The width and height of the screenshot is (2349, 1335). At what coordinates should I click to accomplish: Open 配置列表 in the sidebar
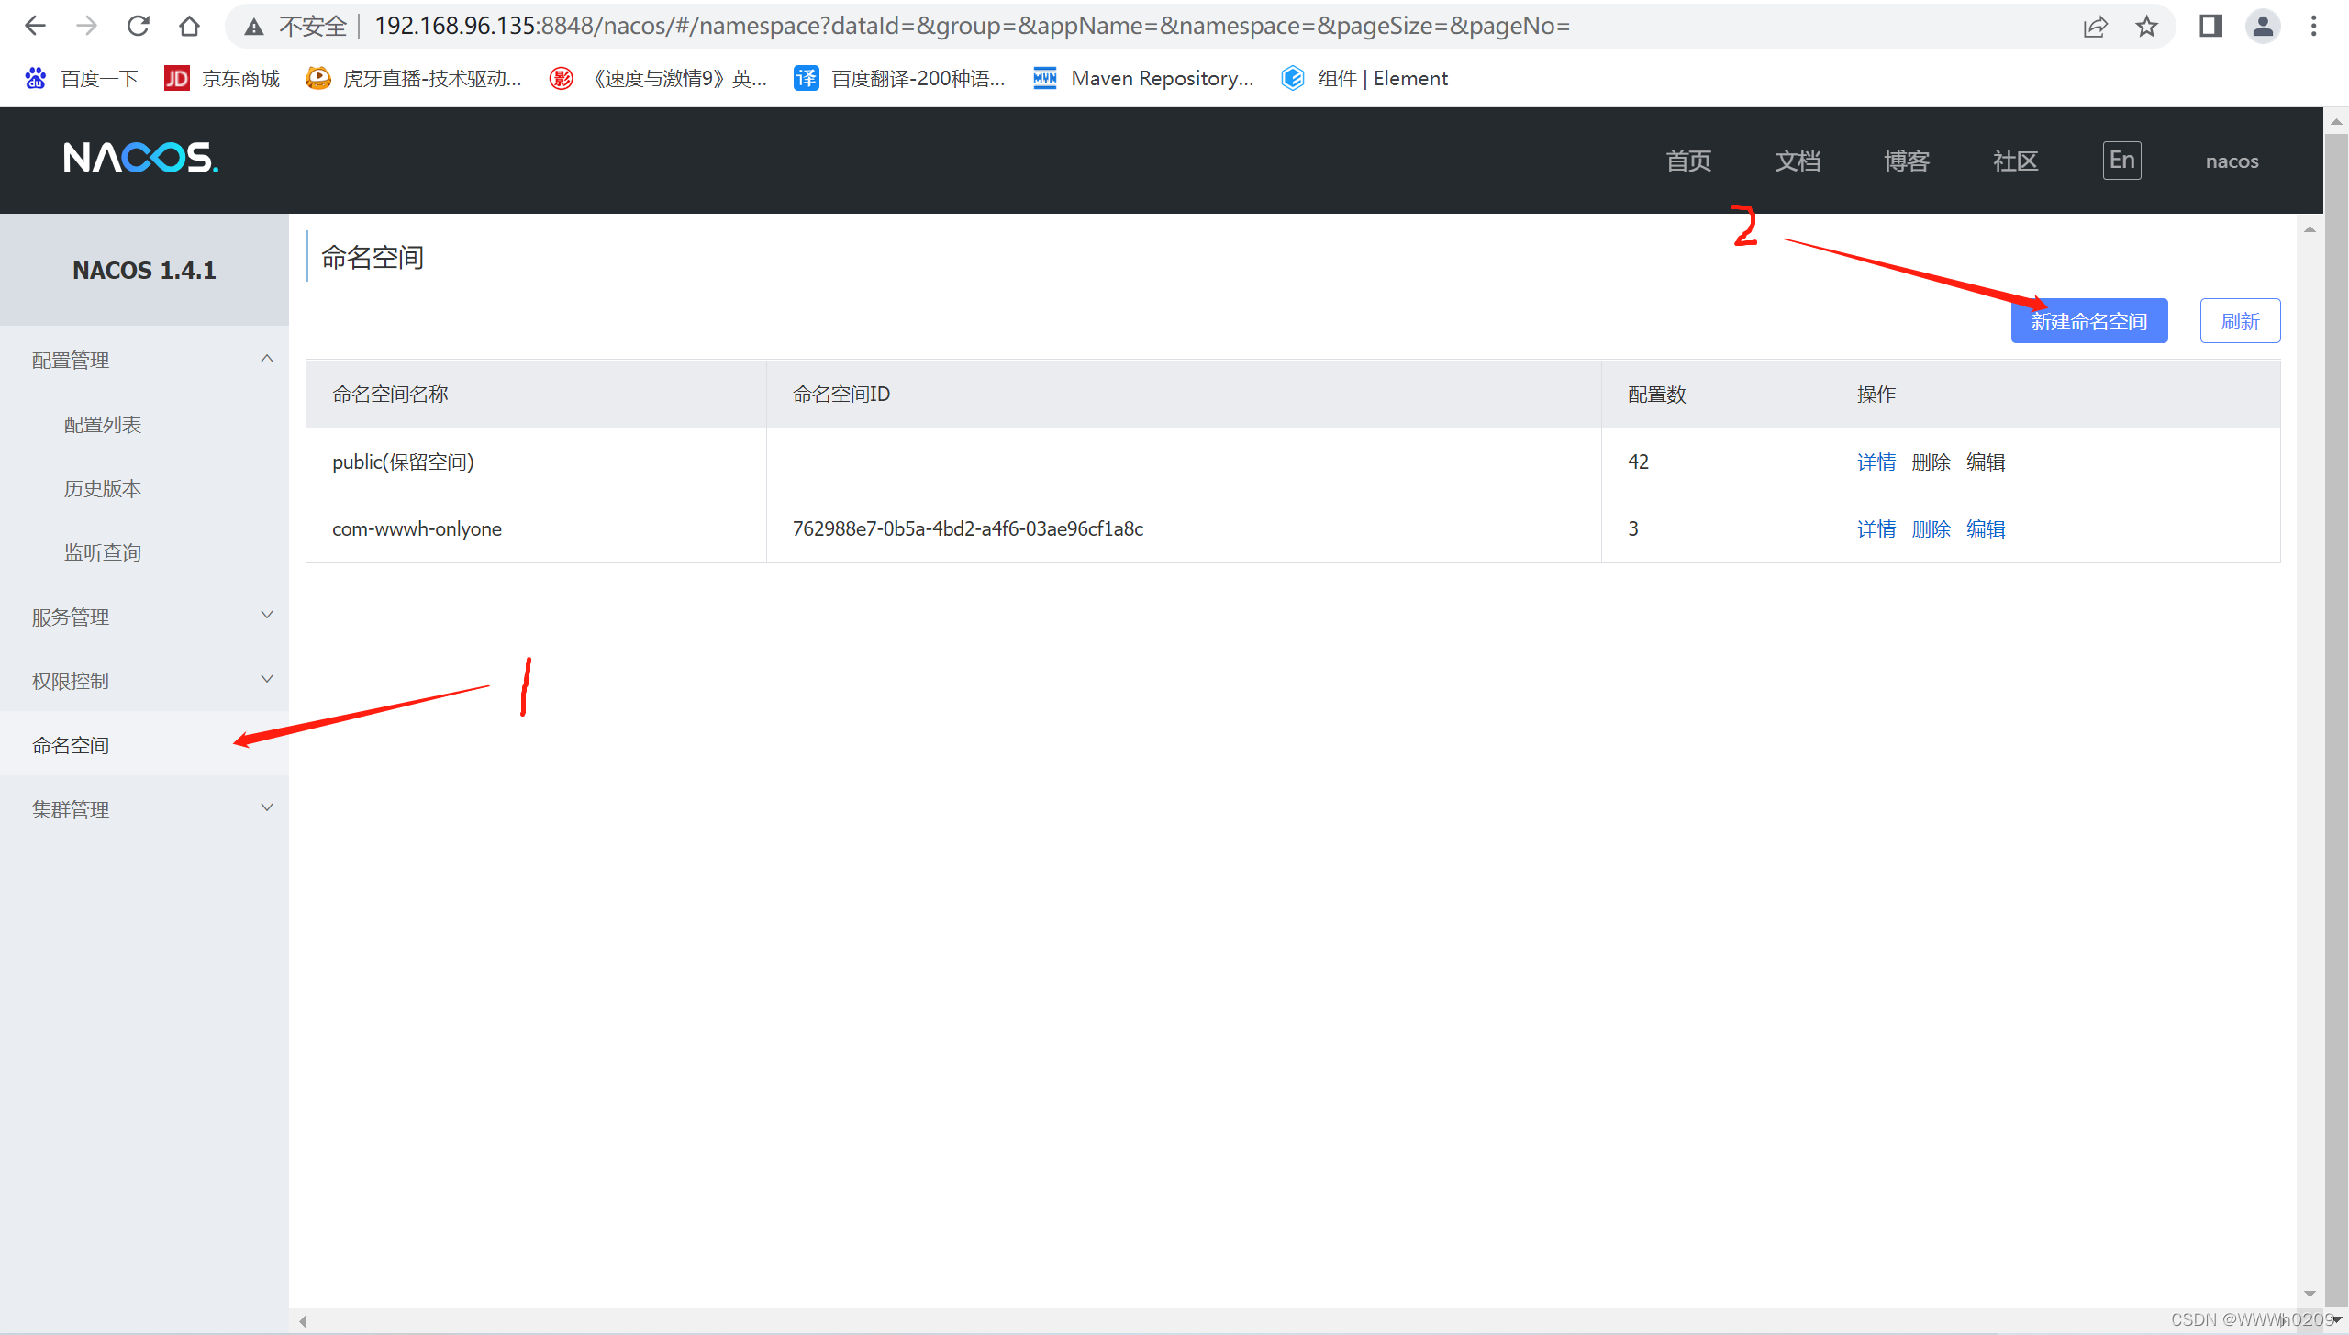103,425
